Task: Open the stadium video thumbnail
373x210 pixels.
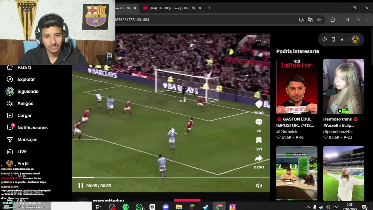Action: 344,174
